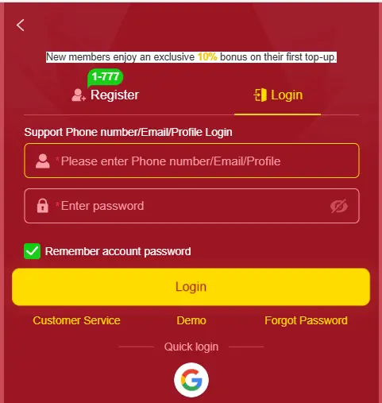Go back using the left arrow icon

21,25
